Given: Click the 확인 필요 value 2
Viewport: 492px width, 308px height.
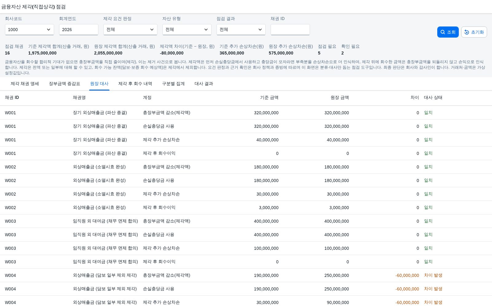Looking at the screenshot, I should [343, 53].
